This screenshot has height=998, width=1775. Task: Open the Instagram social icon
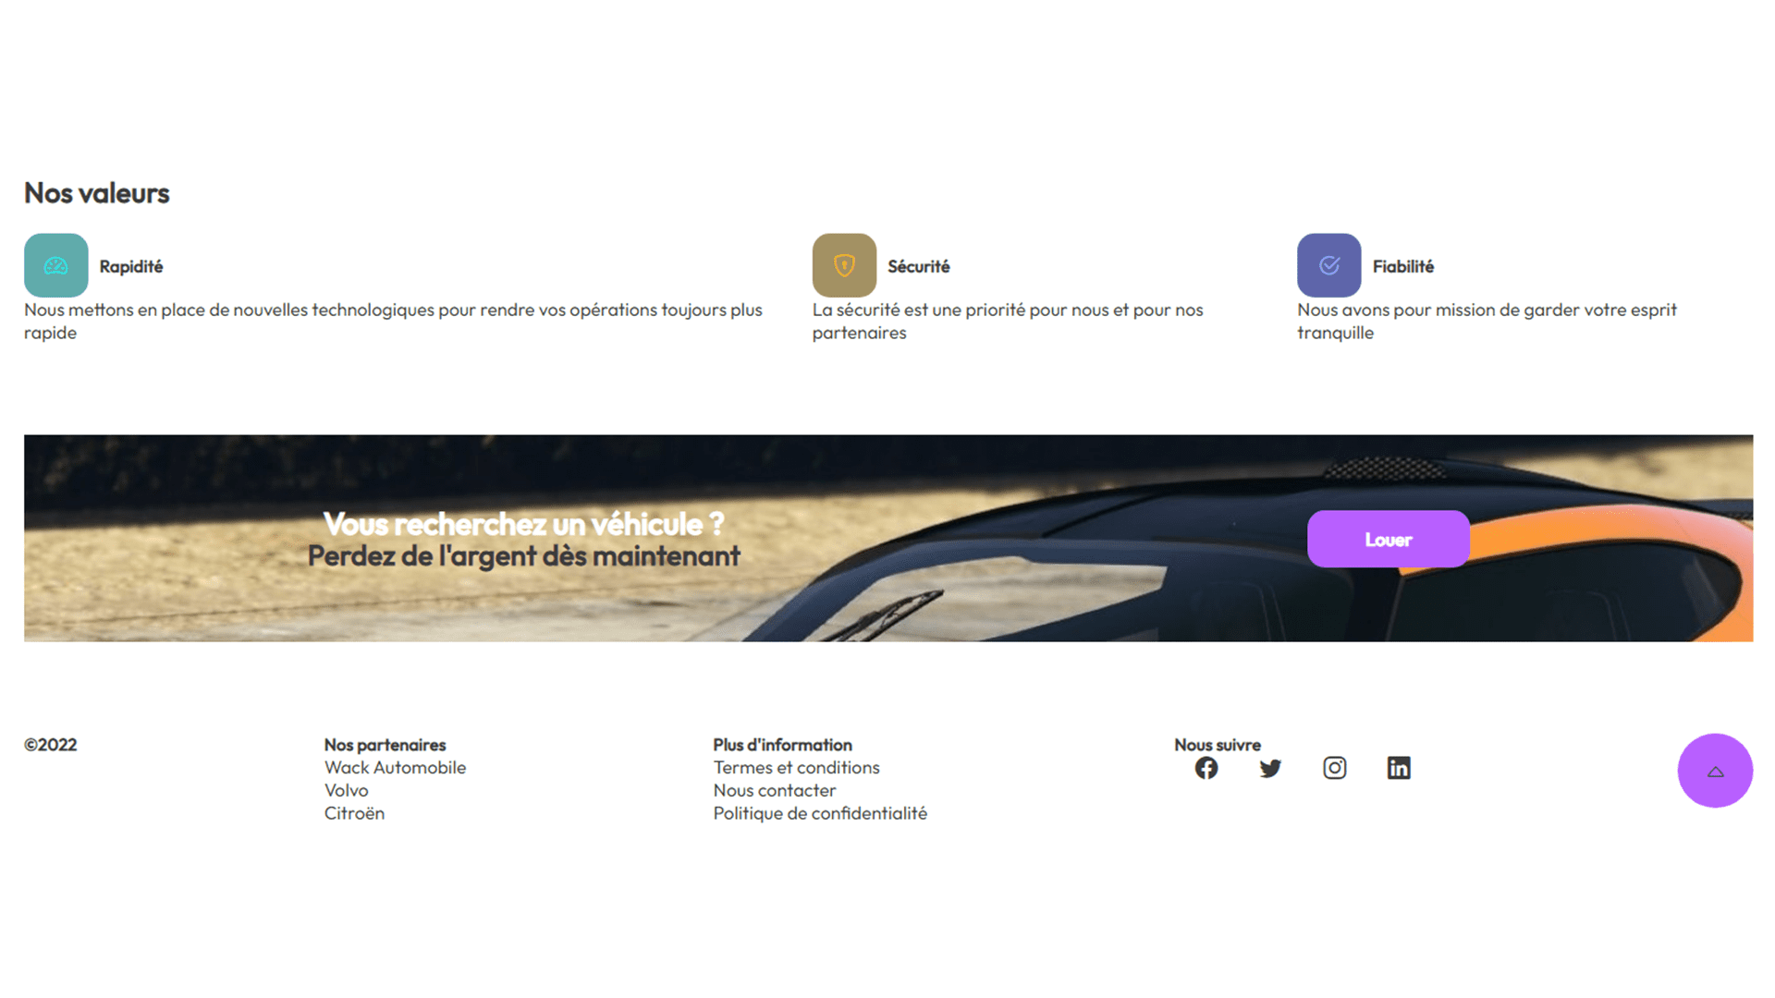[x=1334, y=768]
